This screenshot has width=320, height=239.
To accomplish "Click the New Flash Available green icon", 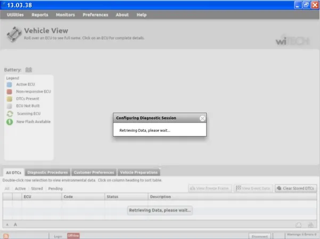I will click(x=10, y=122).
